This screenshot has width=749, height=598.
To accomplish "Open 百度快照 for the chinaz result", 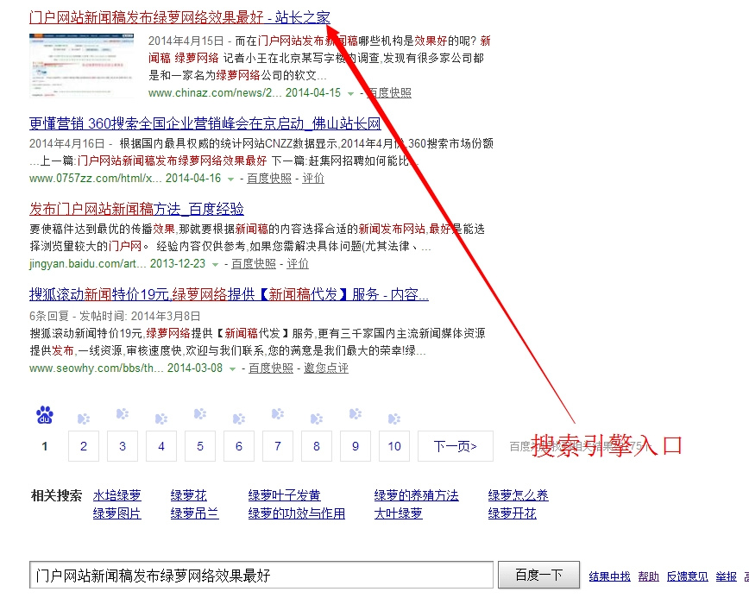I will (389, 93).
